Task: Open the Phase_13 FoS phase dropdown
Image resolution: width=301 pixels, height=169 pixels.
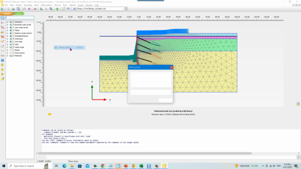Action: [101, 9]
